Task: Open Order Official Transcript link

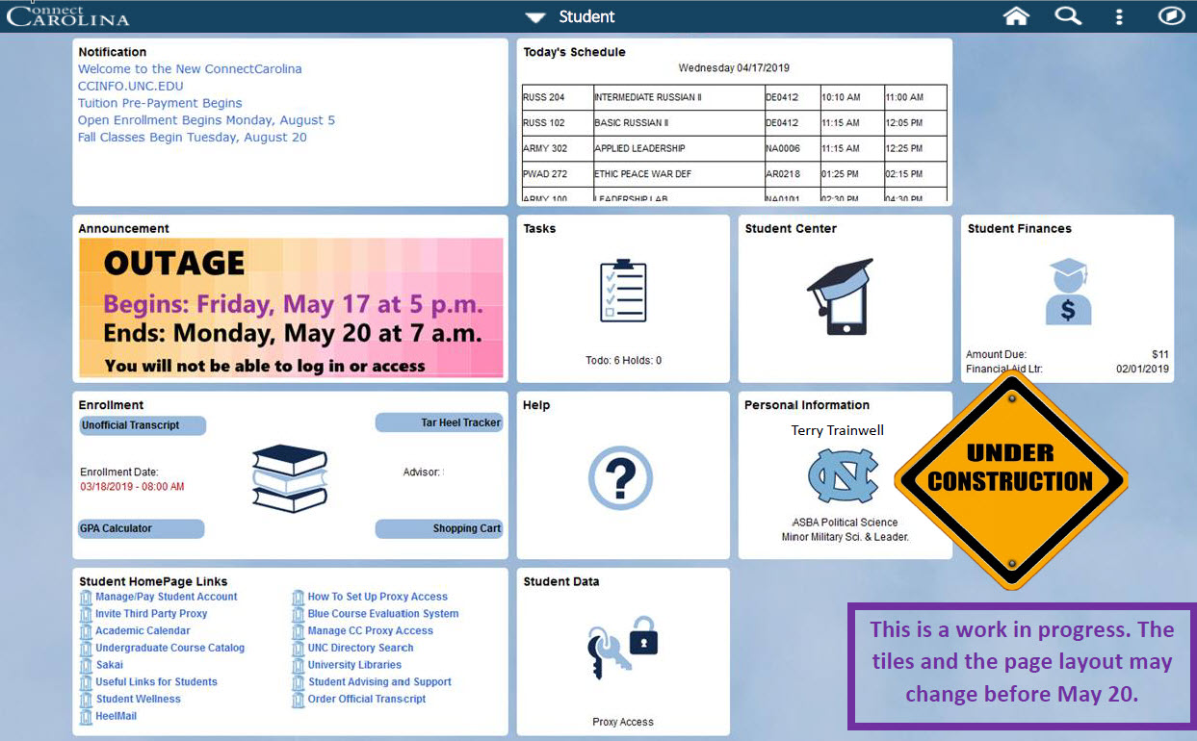Action: pyautogui.click(x=366, y=700)
